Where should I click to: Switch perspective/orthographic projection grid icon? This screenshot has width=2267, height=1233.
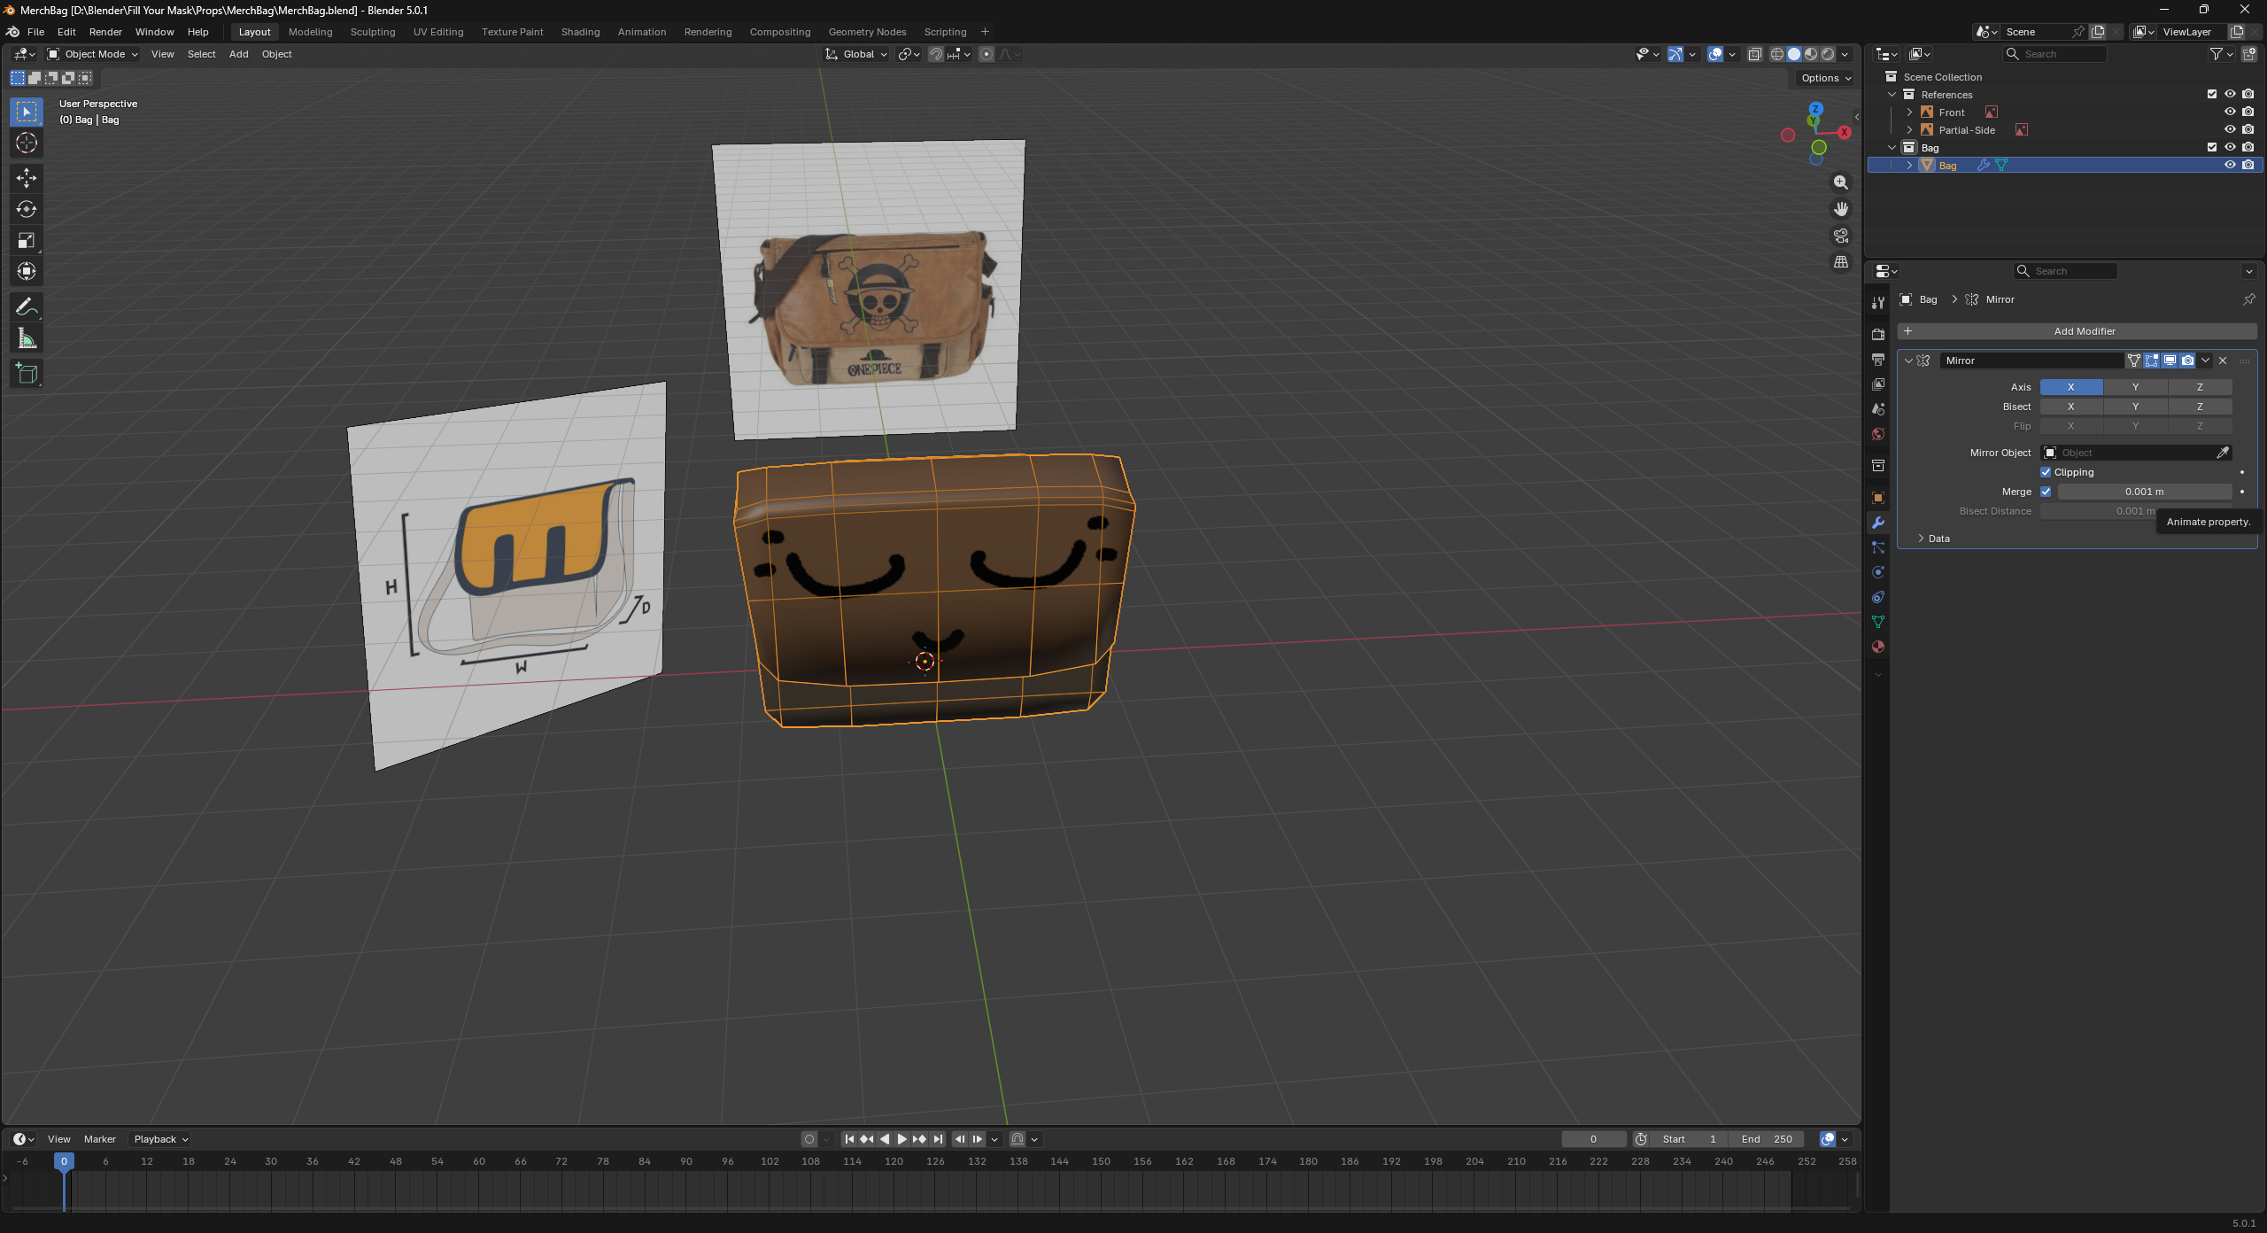pos(1841,262)
